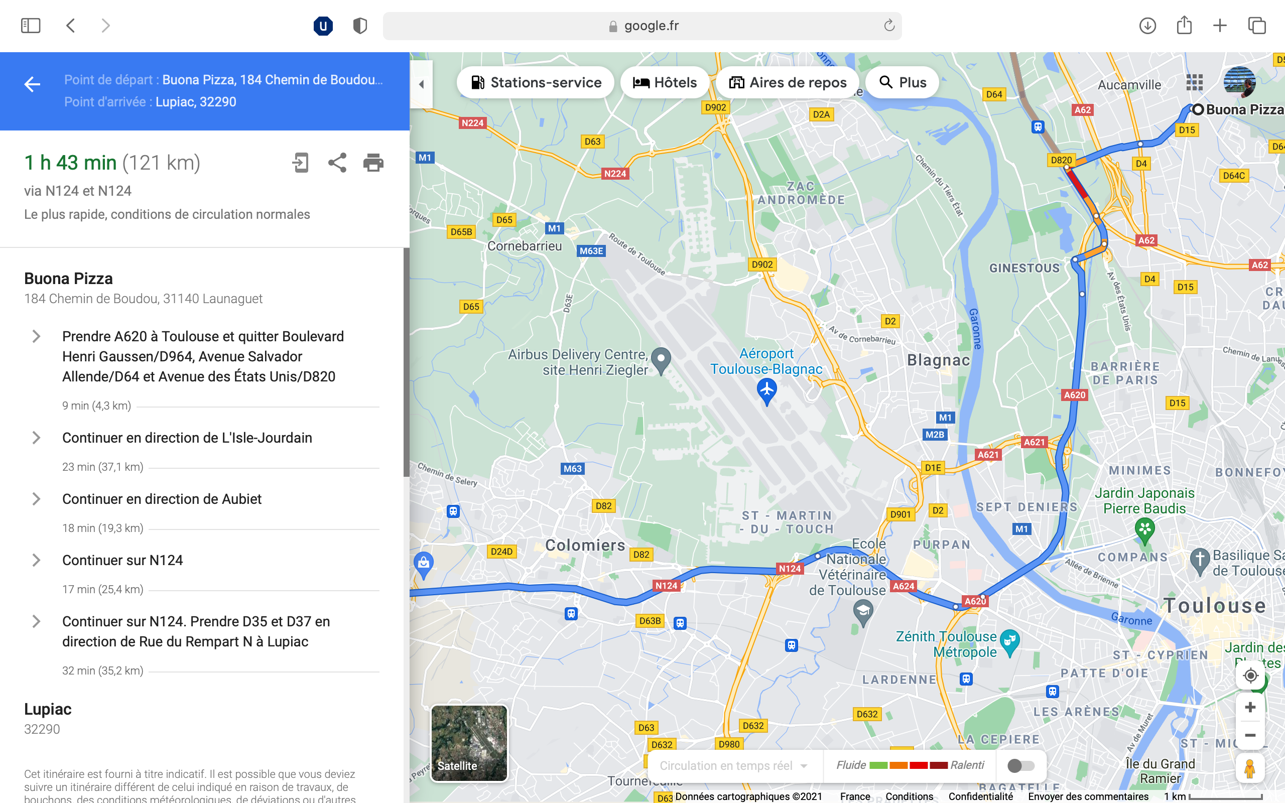Screen dimensions: 1285x803
Task: Select the Hôtels filter chip
Action: [x=665, y=82]
